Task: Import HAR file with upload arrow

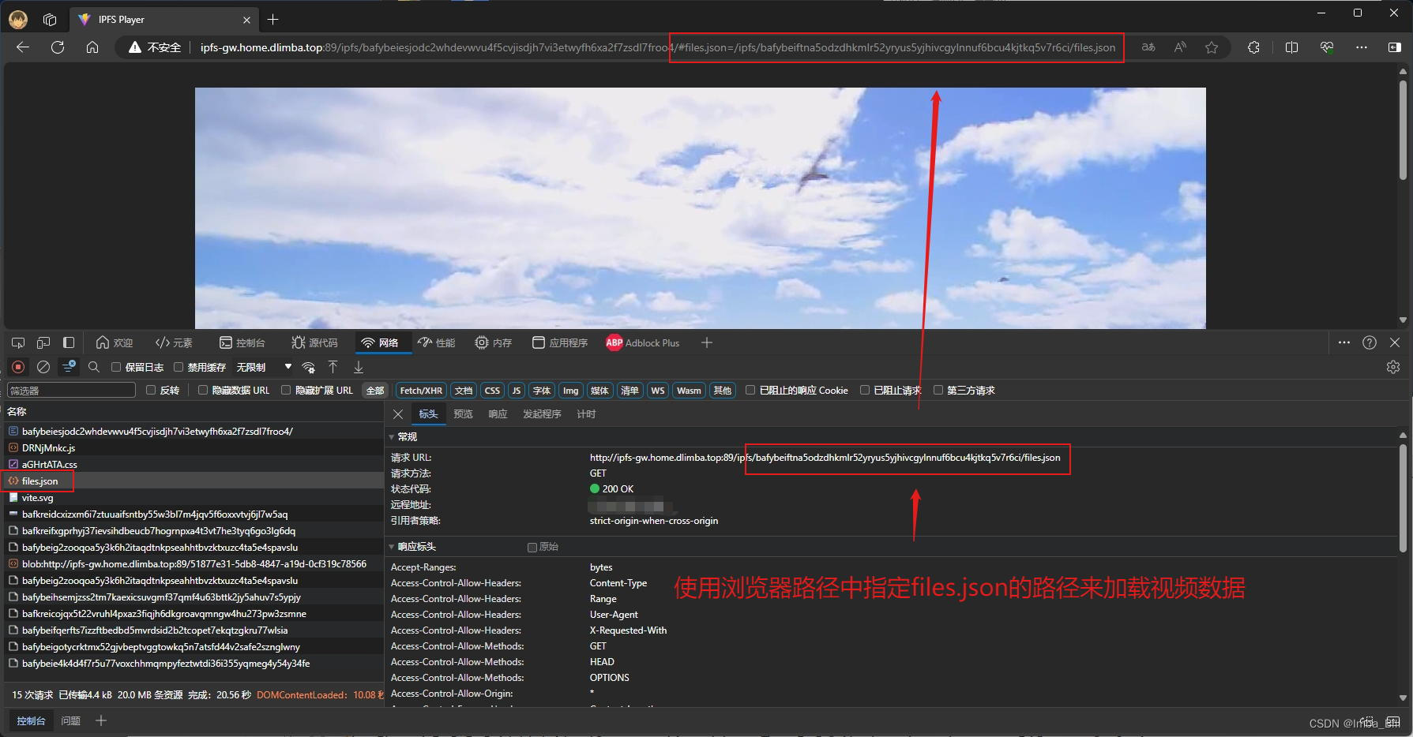Action: [333, 367]
